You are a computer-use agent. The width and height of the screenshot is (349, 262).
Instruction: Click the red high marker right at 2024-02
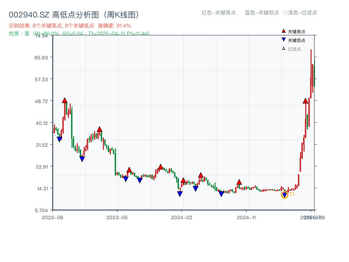(183, 180)
